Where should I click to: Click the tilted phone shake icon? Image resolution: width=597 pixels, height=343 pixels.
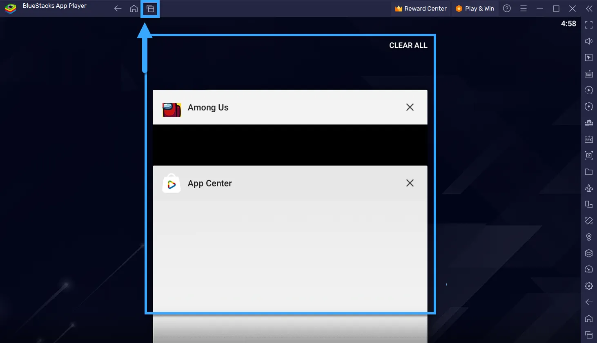(589, 221)
